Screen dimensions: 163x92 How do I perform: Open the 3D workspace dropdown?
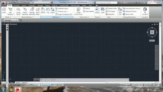(x=40, y=3)
